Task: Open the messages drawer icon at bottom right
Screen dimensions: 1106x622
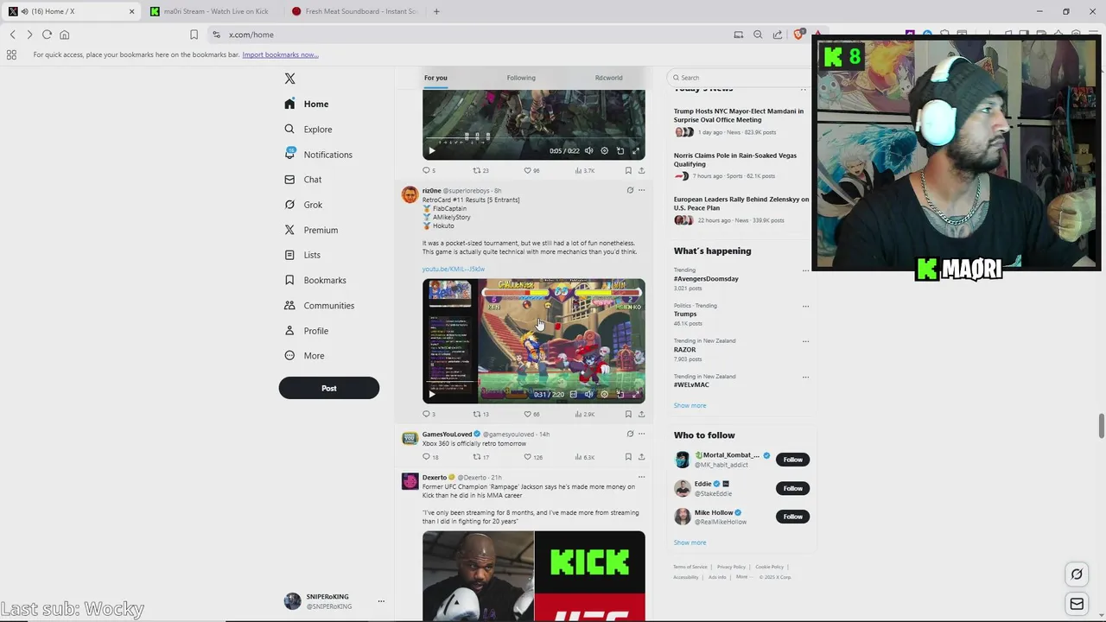Action: tap(1077, 604)
